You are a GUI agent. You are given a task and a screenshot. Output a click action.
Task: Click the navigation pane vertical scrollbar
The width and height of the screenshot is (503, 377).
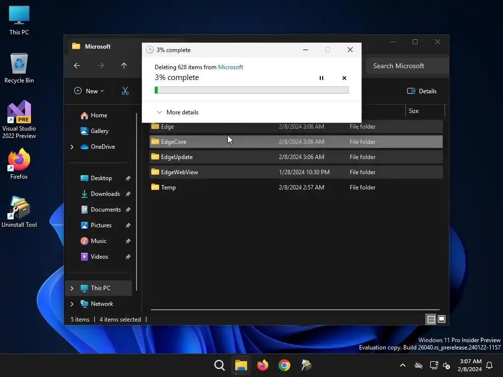[x=137, y=202]
